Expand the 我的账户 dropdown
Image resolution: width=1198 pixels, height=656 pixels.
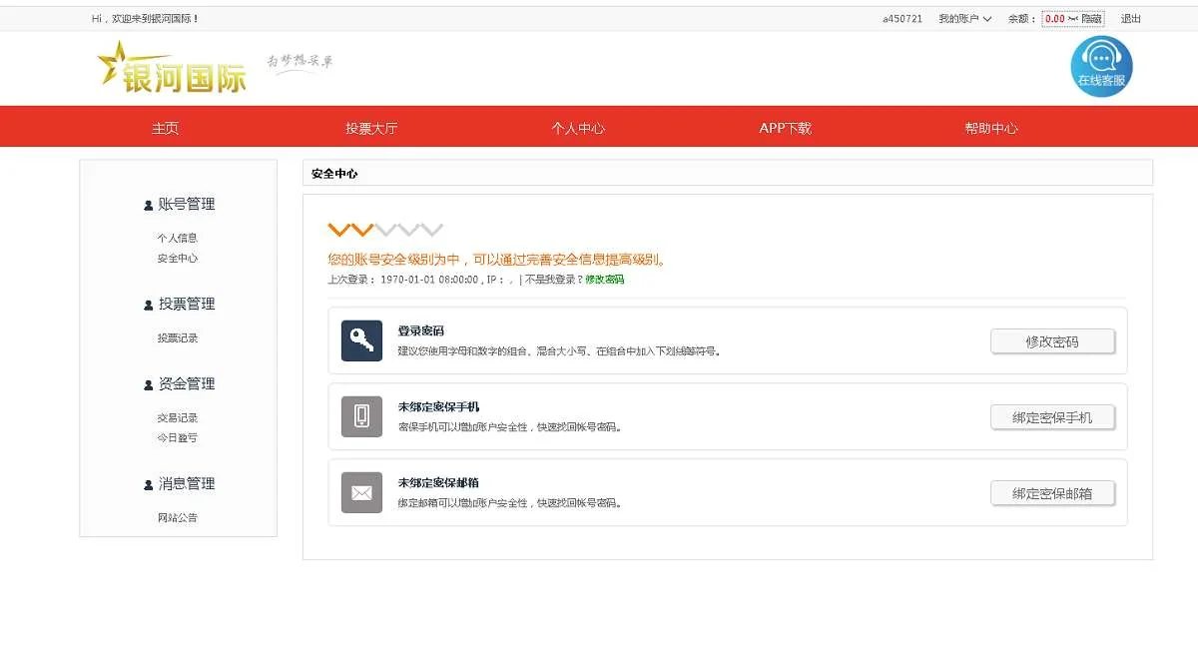[964, 19]
